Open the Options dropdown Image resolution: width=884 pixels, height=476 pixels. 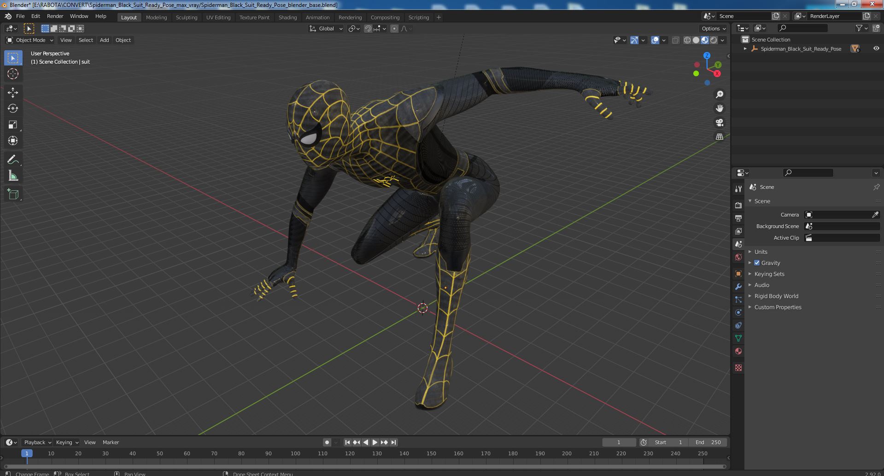(713, 29)
